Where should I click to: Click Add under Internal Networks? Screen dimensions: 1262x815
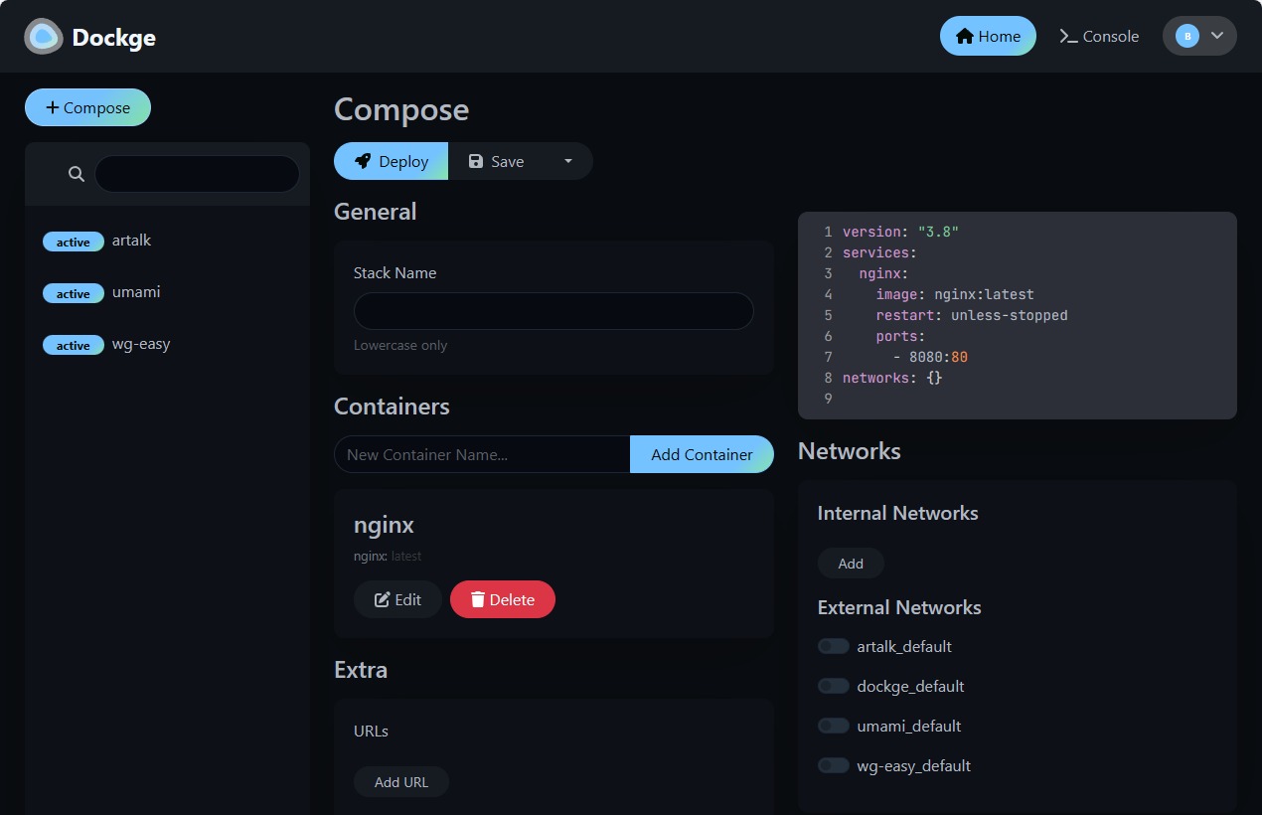(850, 563)
